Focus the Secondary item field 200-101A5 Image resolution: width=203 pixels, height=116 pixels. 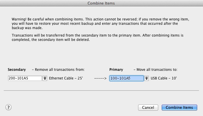(25, 78)
